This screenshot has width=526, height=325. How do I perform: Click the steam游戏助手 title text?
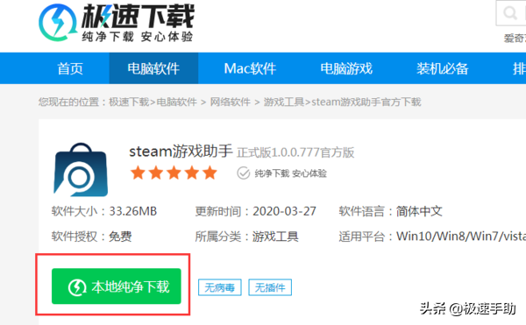(181, 152)
